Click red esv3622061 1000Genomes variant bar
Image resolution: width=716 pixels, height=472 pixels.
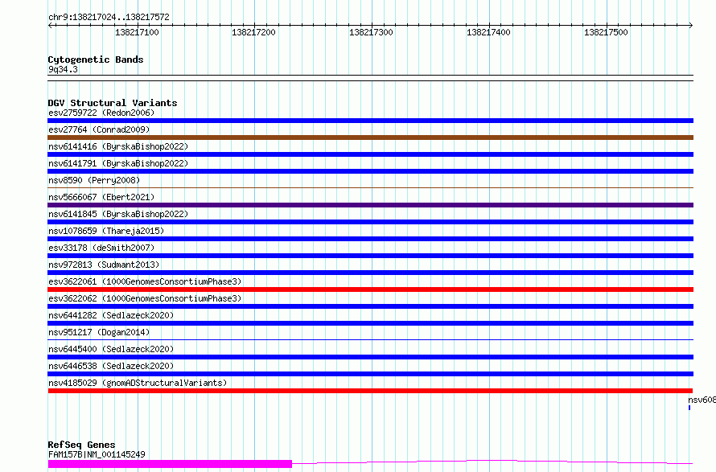(370, 289)
